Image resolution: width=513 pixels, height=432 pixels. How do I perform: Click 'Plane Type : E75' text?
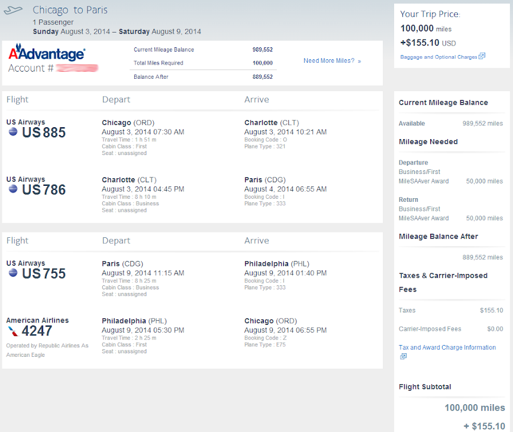264,344
